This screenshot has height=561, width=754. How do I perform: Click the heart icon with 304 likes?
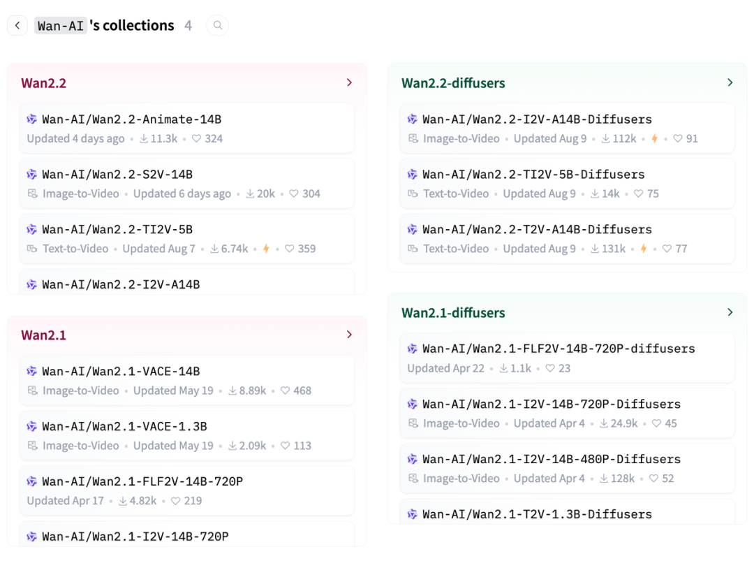pos(294,194)
